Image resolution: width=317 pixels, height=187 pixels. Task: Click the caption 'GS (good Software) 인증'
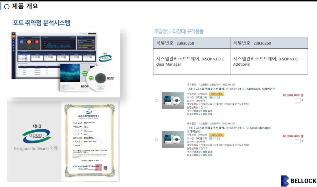pyautogui.click(x=36, y=149)
